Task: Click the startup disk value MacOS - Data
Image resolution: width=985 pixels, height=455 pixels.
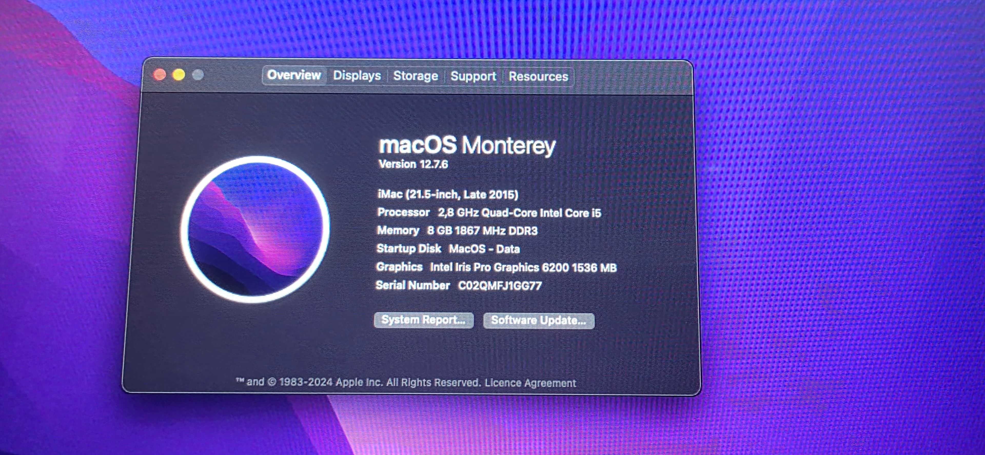Action: [x=485, y=249]
